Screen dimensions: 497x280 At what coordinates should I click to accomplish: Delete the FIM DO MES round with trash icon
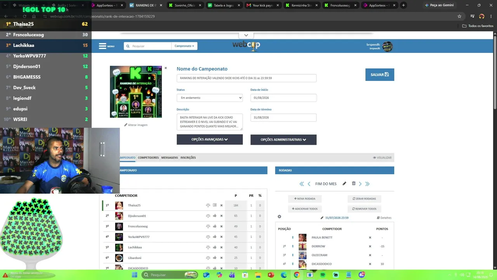[353, 184]
